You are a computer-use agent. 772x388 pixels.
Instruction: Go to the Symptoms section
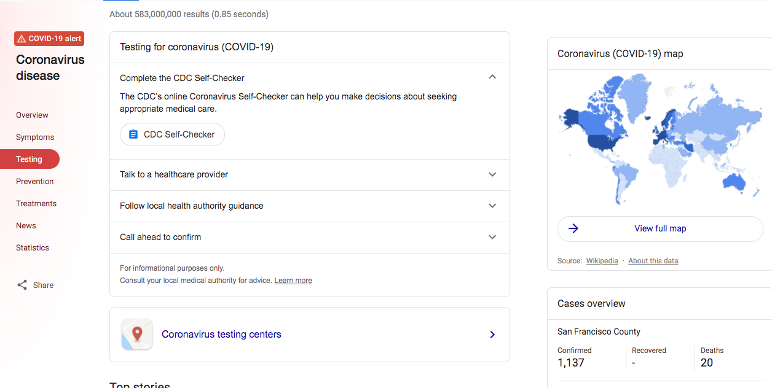(x=35, y=137)
